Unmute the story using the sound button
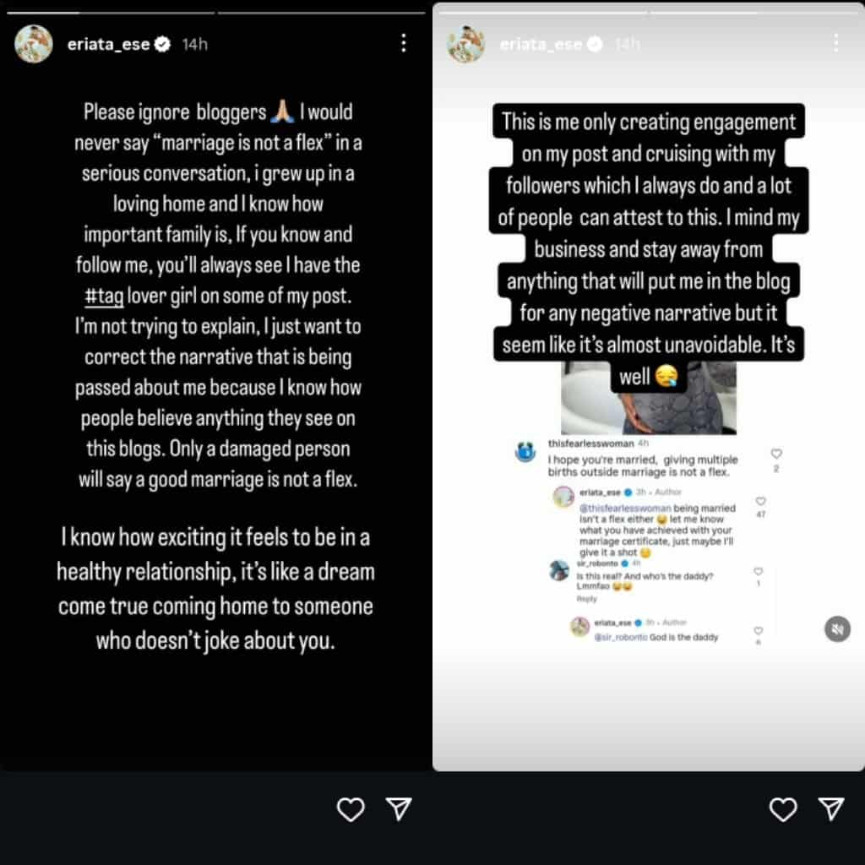Screen dimensions: 865x865 837,628
